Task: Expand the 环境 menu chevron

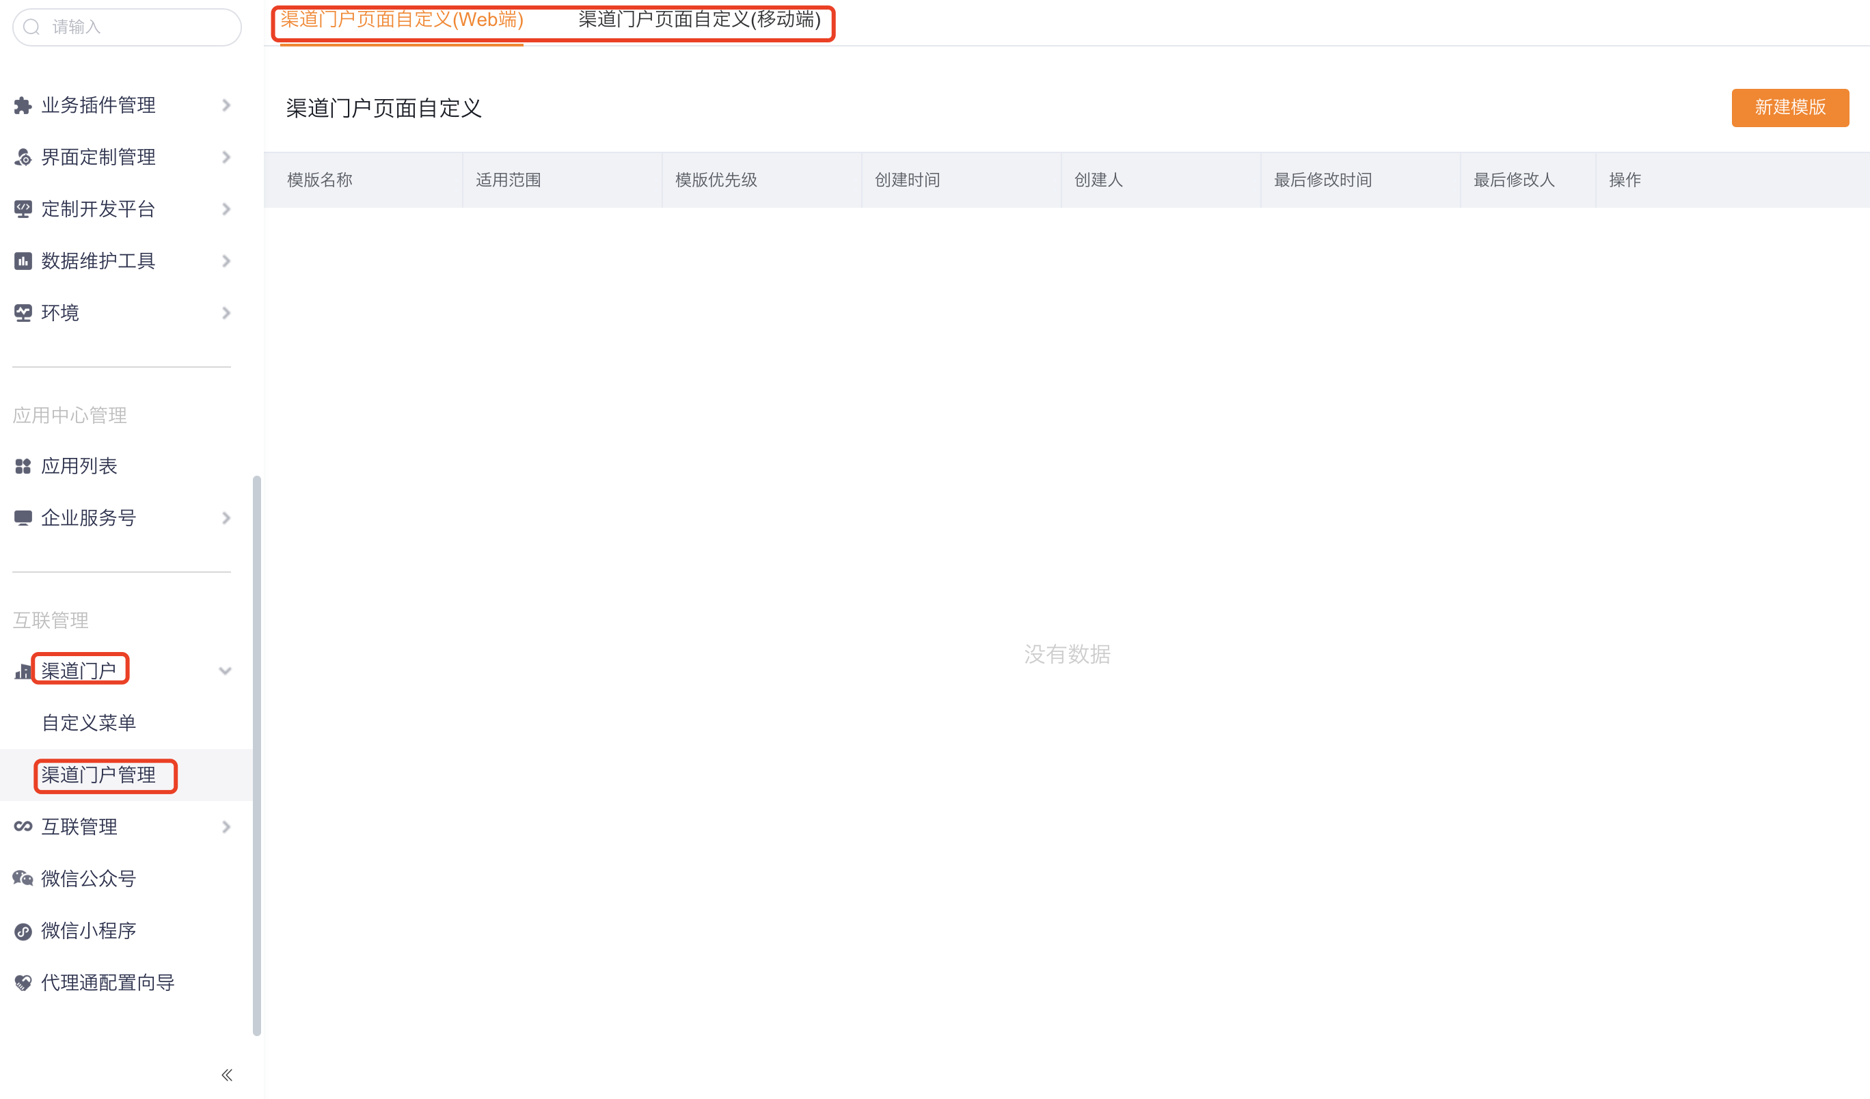Action: click(x=226, y=313)
